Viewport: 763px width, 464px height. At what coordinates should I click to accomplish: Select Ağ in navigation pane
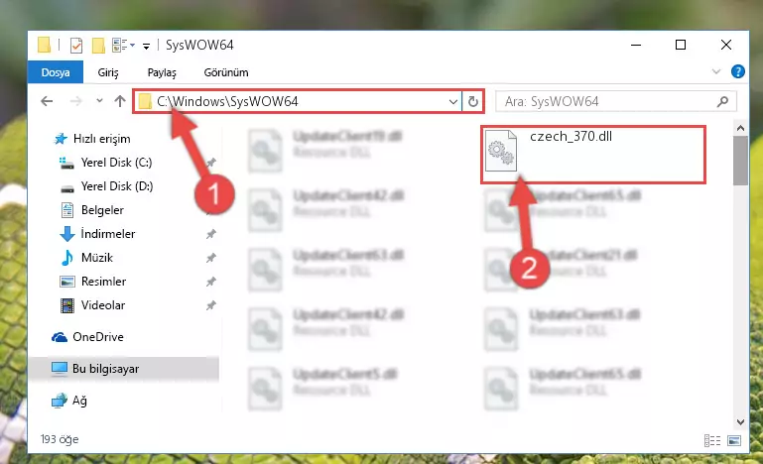(79, 401)
